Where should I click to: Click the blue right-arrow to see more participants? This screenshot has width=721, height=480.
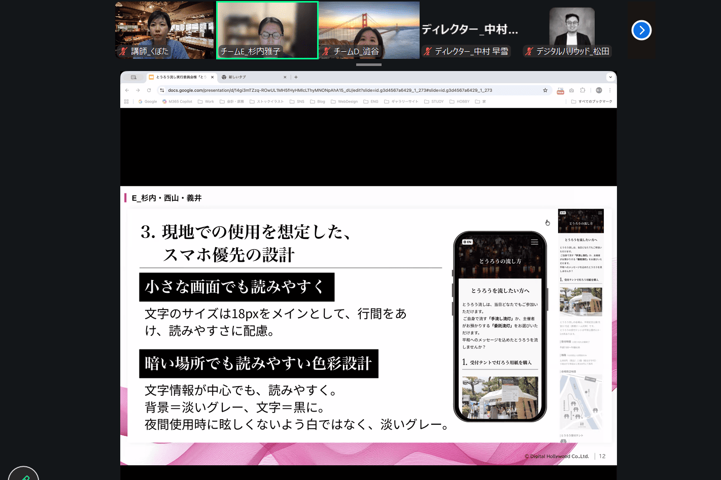[x=641, y=30]
